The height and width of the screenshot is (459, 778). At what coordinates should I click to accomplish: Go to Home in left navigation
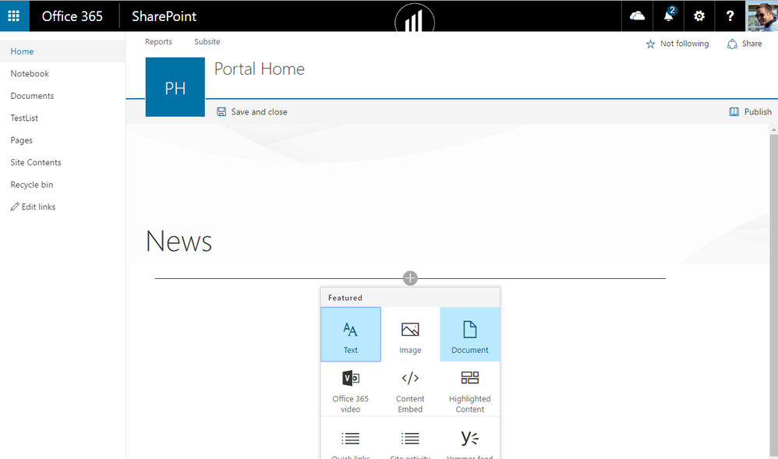pyautogui.click(x=62, y=51)
